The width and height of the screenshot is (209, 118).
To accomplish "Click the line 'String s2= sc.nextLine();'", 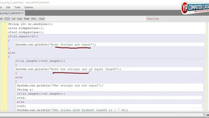I will tap(30, 24).
